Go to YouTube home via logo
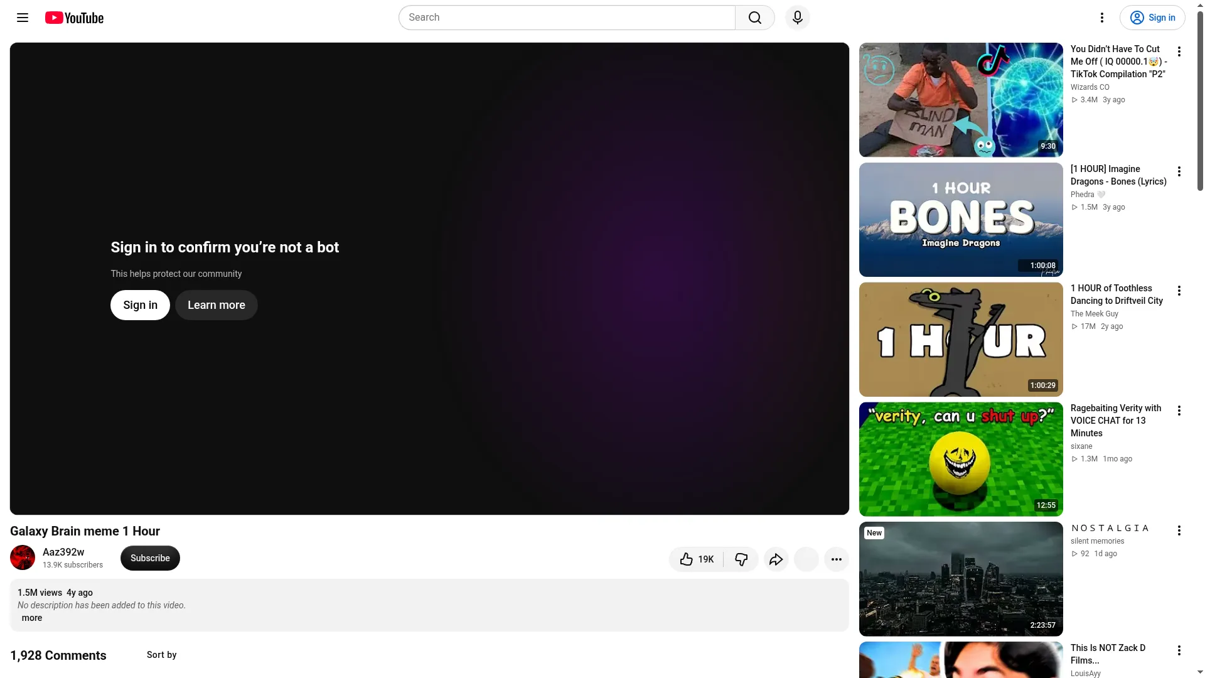Screen dimensions: 1205x678 pyautogui.click(x=74, y=18)
